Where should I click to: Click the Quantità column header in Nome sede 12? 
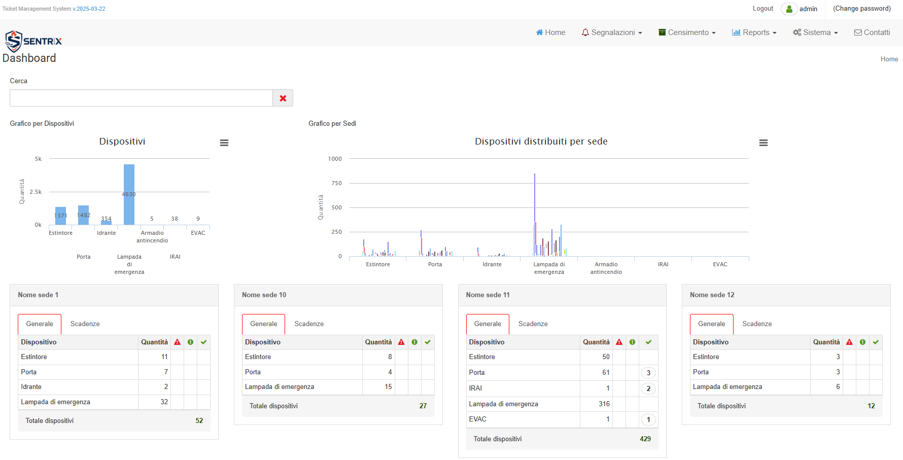pos(826,342)
